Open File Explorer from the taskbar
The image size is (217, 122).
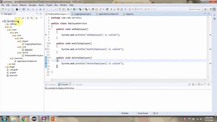(x=14, y=119)
